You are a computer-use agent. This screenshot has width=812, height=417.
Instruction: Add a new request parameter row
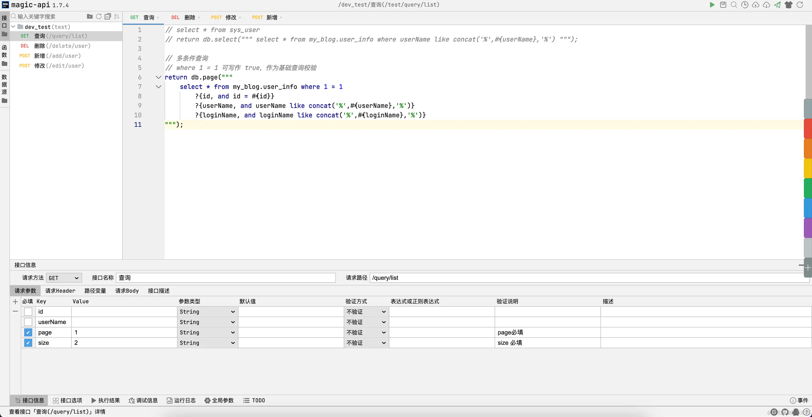15,301
